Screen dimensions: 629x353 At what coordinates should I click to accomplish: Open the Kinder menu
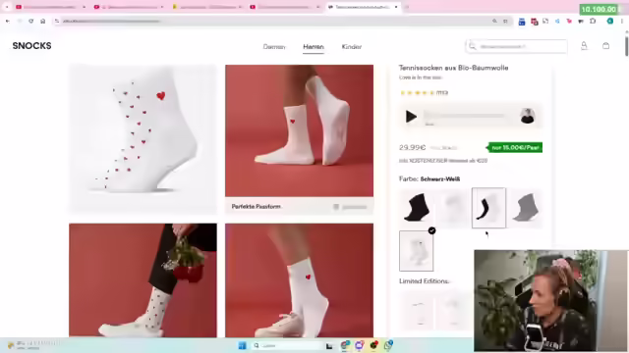(352, 47)
